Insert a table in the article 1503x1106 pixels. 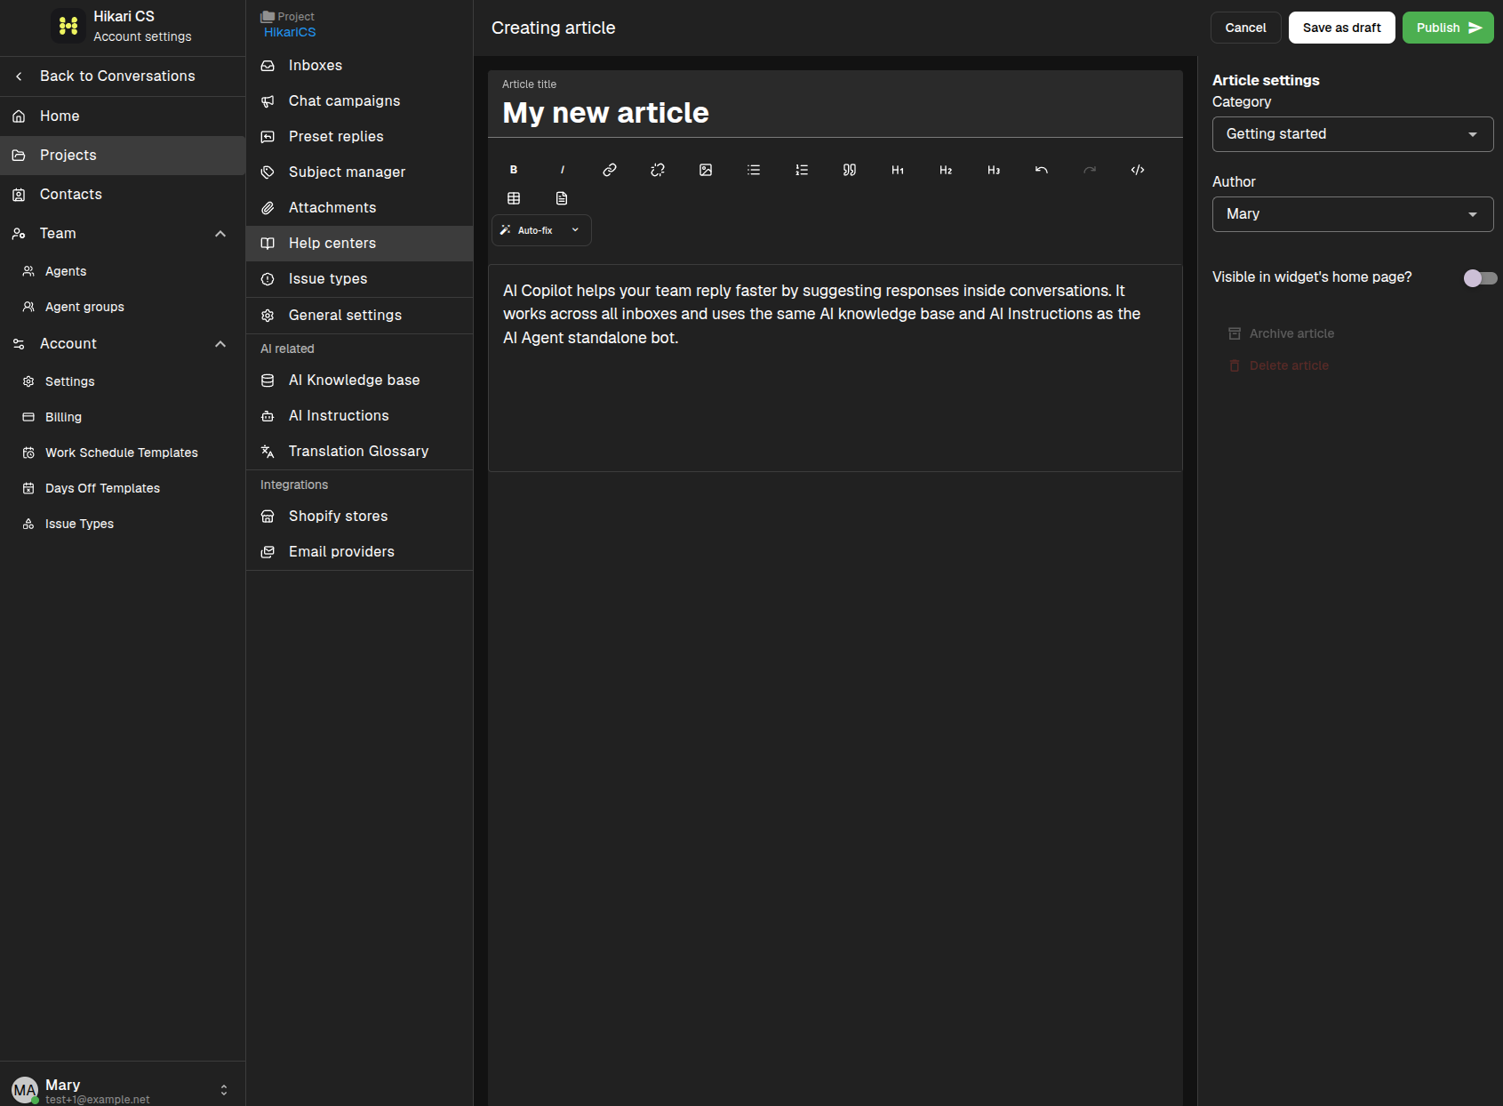514,198
